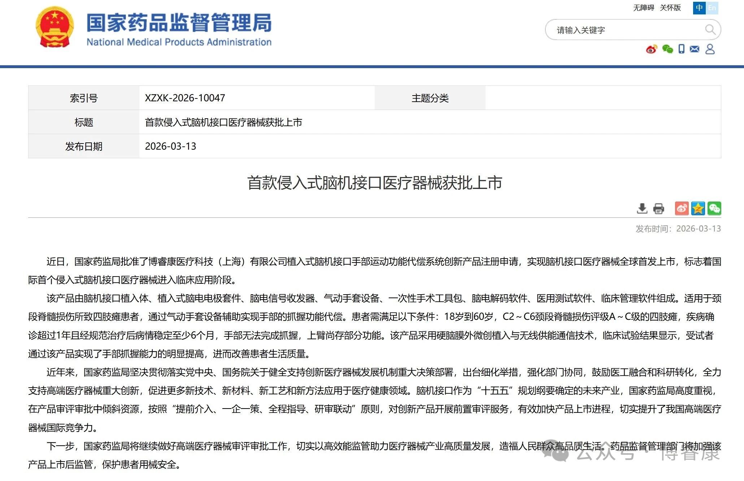Print the article with printer icon
The width and height of the screenshot is (744, 481).
click(x=658, y=208)
